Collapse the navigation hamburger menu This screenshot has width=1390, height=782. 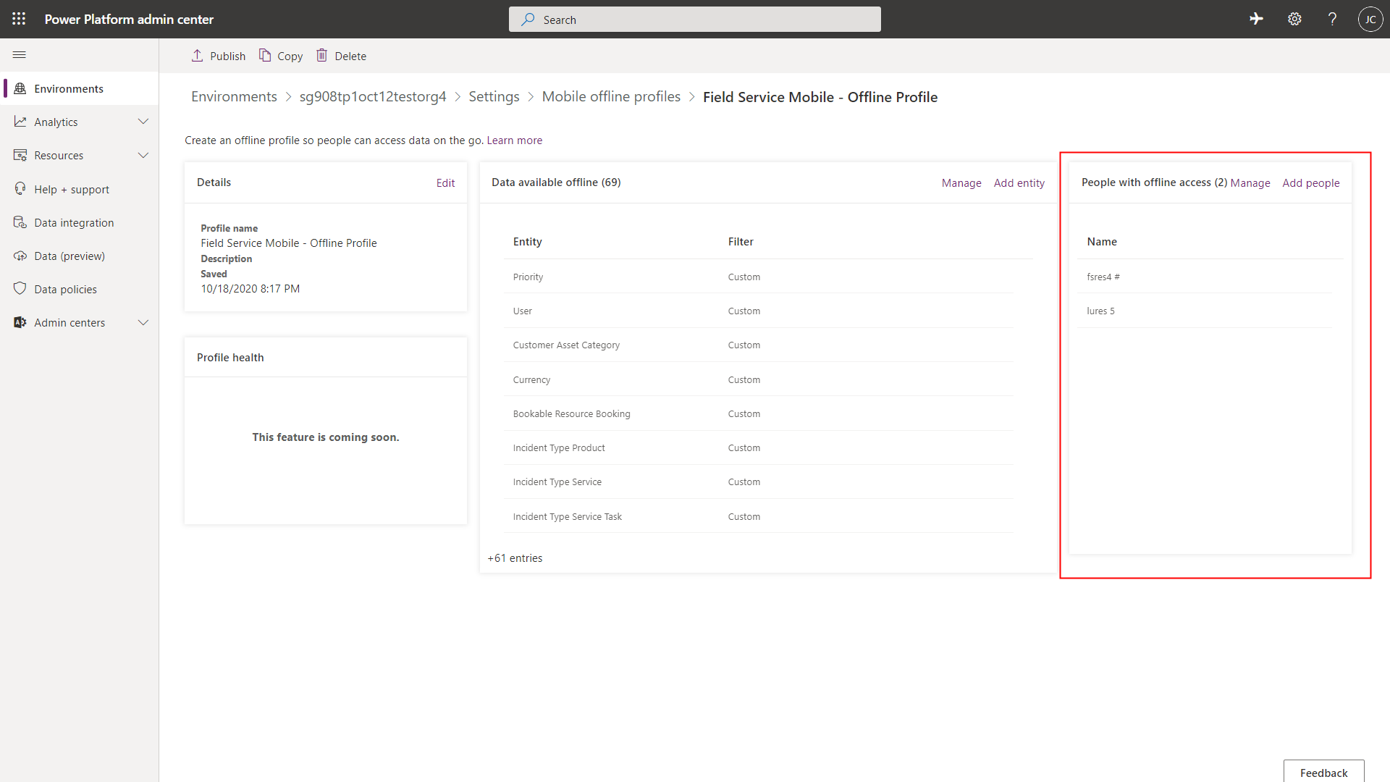[x=20, y=55]
